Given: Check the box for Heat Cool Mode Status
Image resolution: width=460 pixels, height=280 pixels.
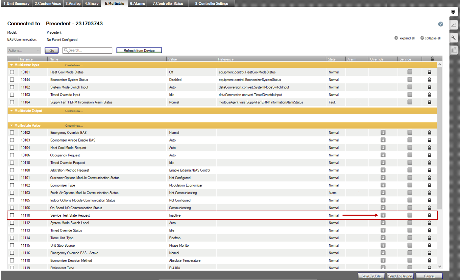Looking at the screenshot, I should [x=12, y=72].
